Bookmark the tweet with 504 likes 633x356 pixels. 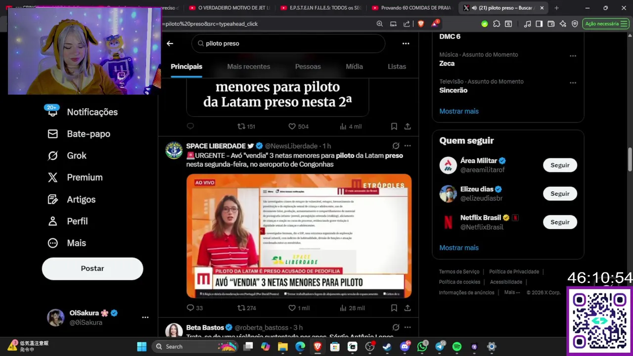tap(394, 127)
